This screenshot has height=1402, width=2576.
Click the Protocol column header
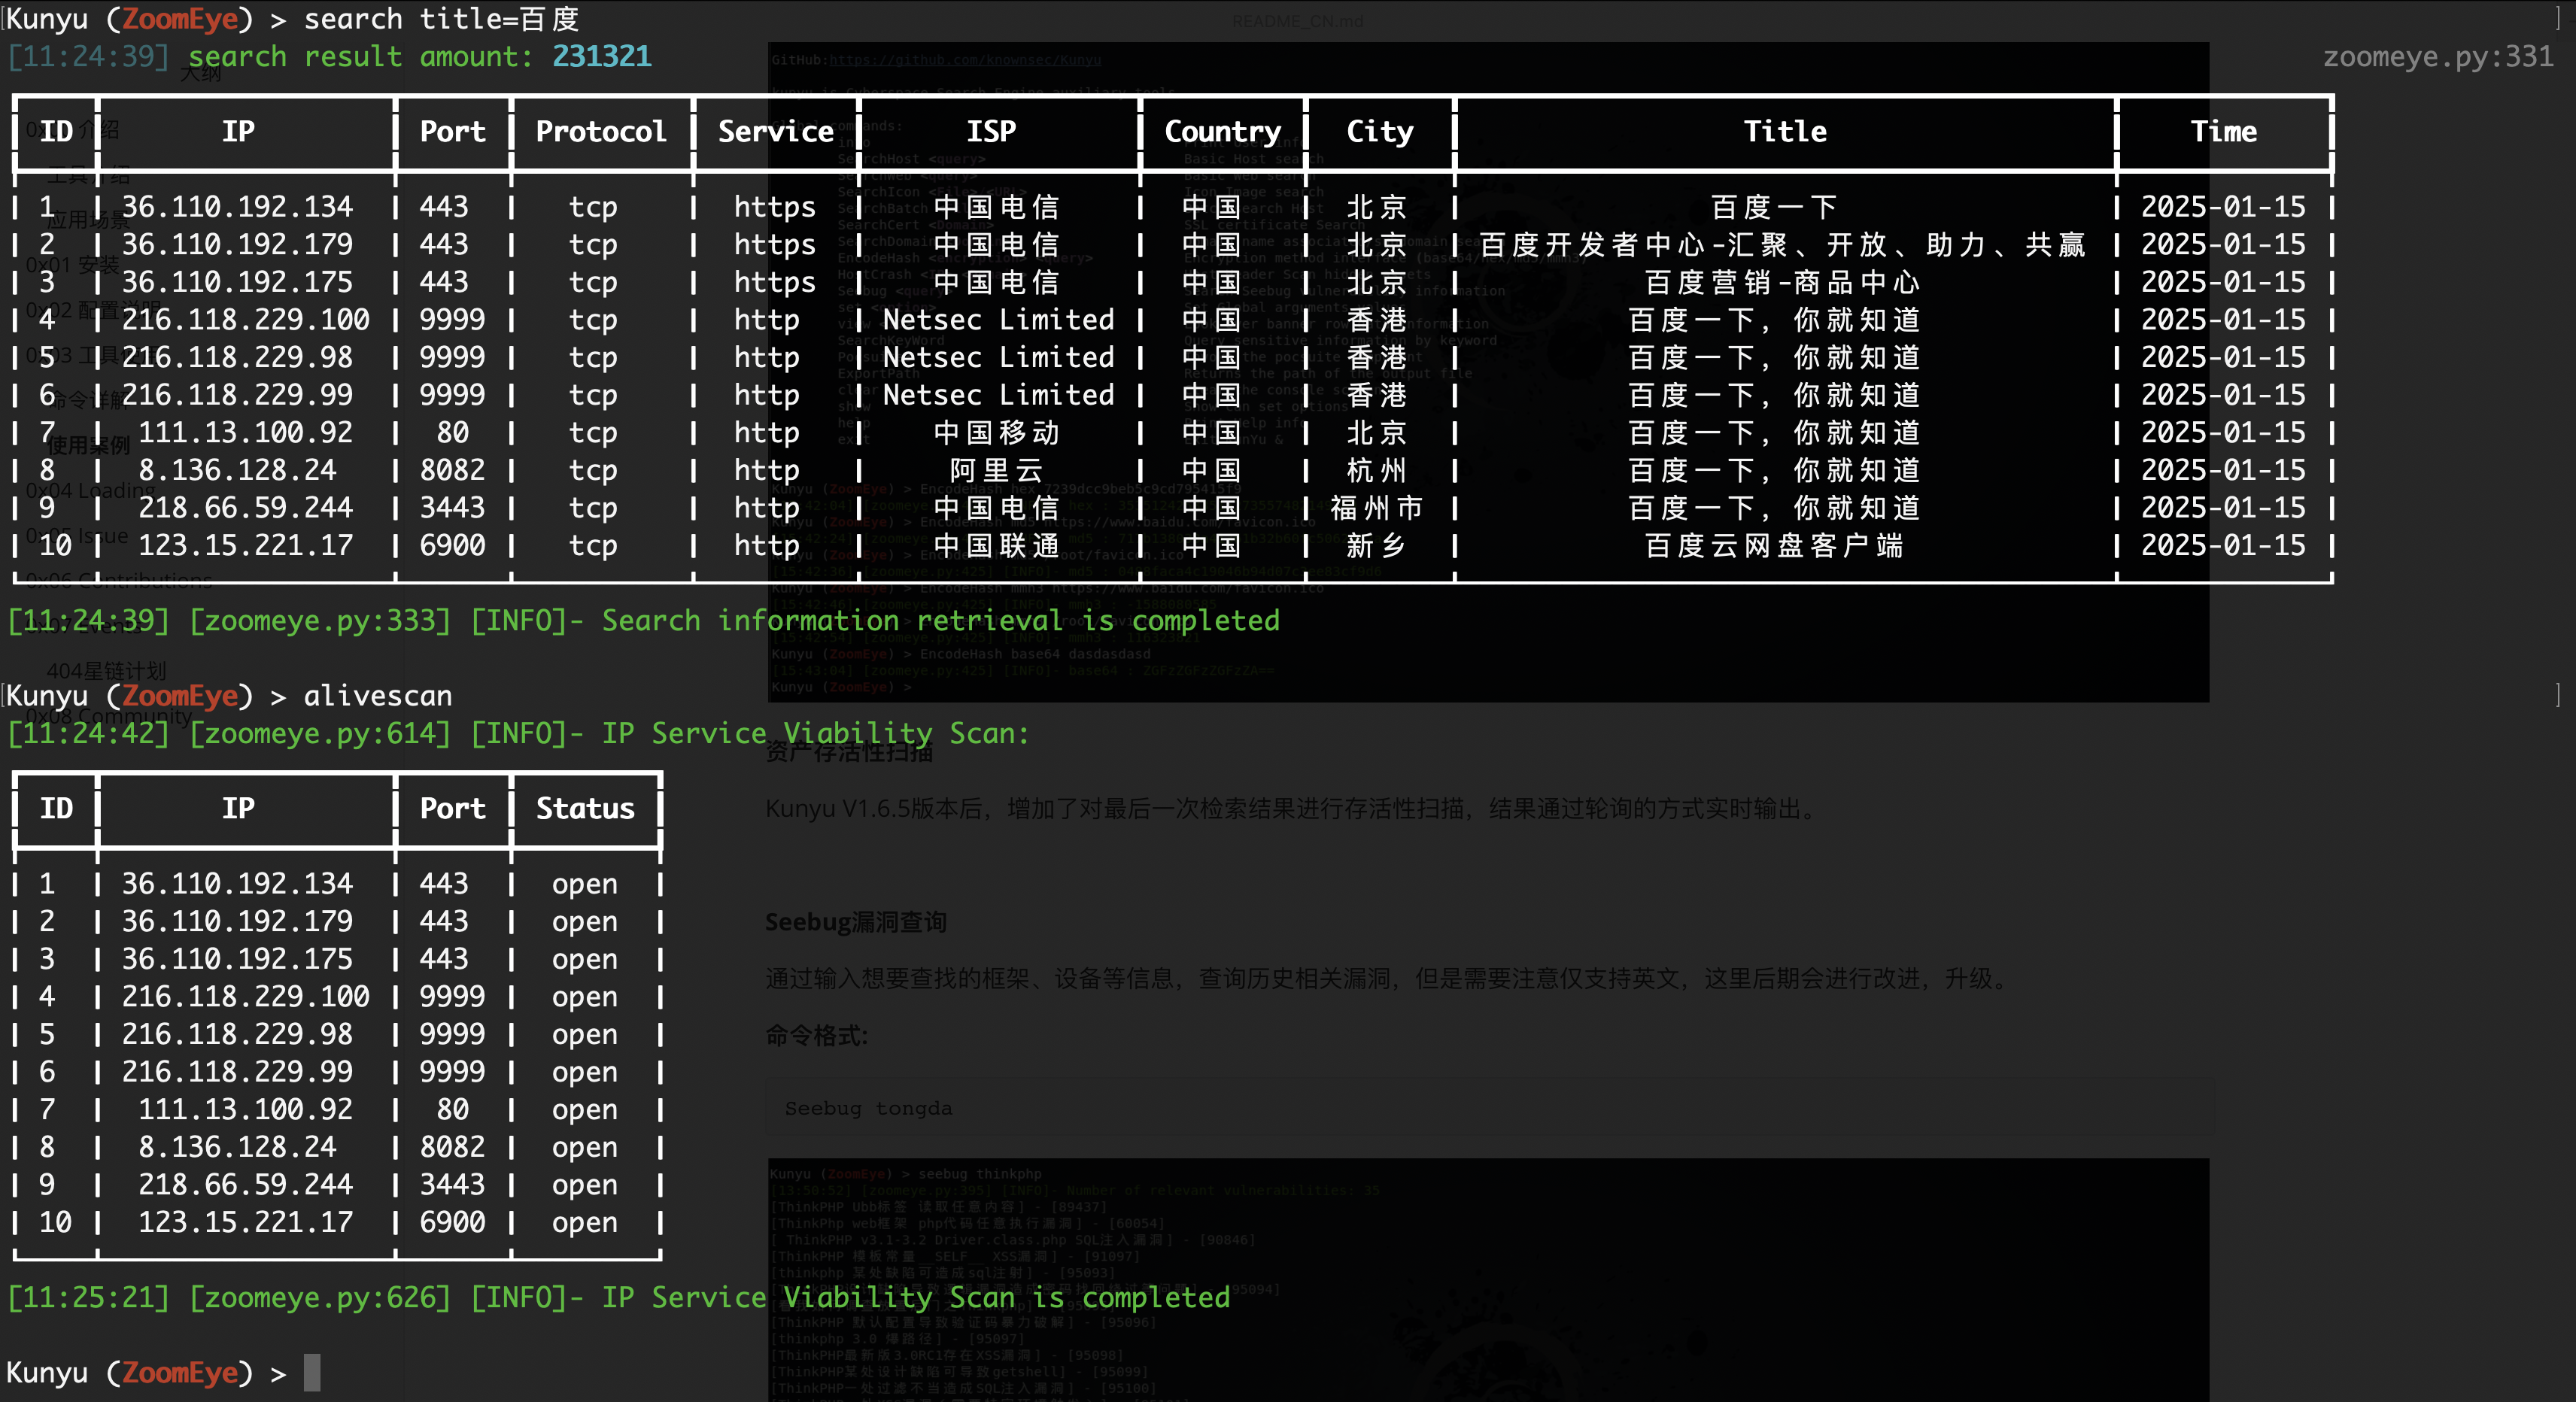pos(601,131)
